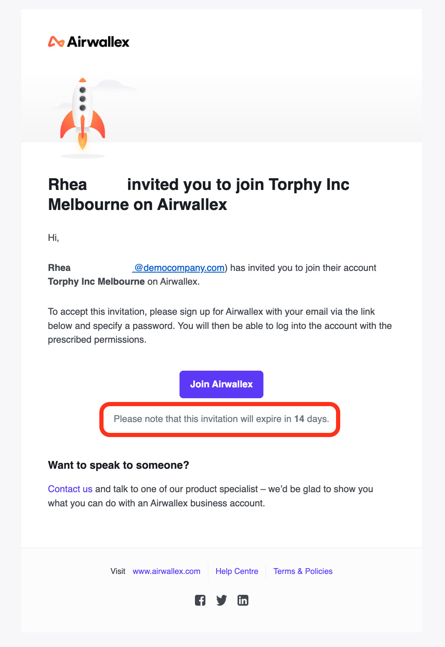Follow the Contact us link
This screenshot has width=445, height=647.
70,489
